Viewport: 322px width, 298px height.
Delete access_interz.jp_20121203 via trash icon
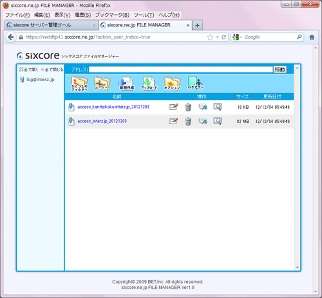[188, 122]
